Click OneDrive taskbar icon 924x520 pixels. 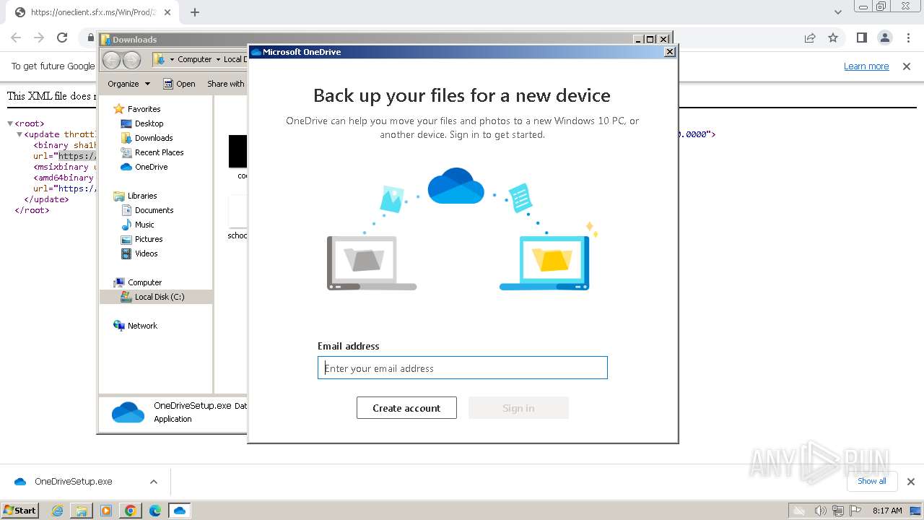click(x=180, y=511)
